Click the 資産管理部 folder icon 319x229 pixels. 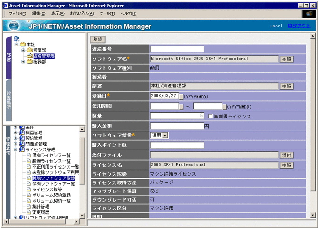click(x=29, y=56)
